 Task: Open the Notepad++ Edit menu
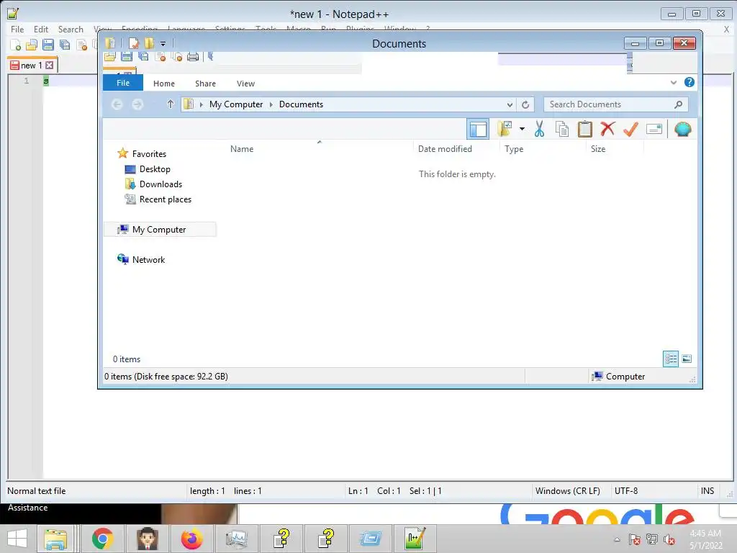[x=41, y=29]
